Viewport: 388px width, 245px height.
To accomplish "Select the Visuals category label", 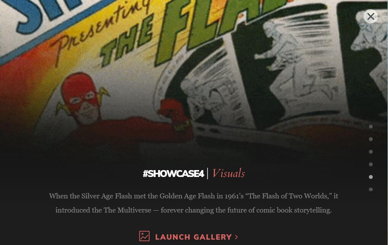I will [229, 174].
